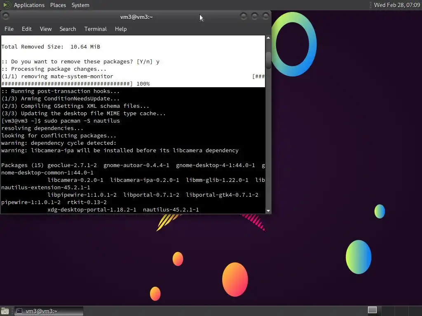Click the 'sudo pacman -S nautilus' command
The image size is (422, 316).
click(x=82, y=121)
